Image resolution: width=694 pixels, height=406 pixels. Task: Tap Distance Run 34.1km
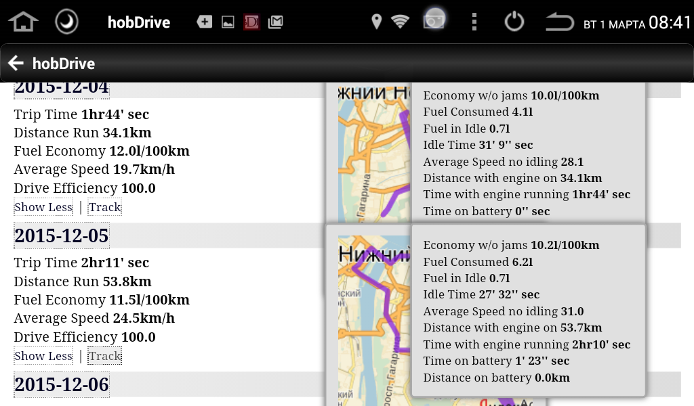(x=82, y=133)
